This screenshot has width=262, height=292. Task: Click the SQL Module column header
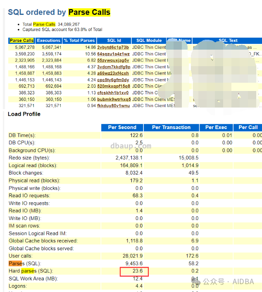pyautogui.click(x=149, y=41)
